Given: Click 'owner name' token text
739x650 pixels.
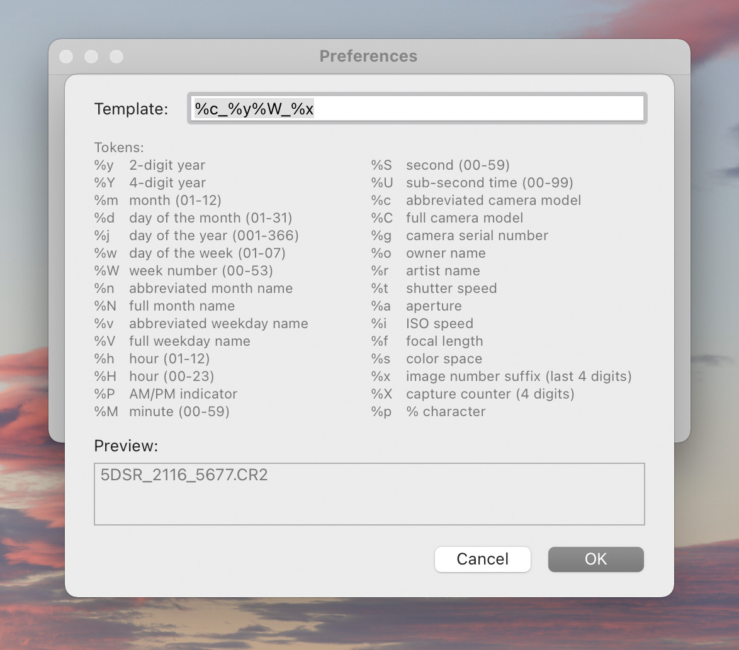Looking at the screenshot, I should (446, 253).
